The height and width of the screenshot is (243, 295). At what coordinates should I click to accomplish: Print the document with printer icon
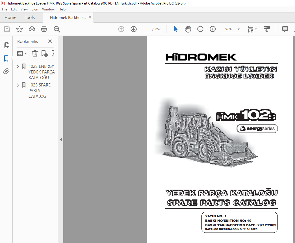tap(44, 29)
